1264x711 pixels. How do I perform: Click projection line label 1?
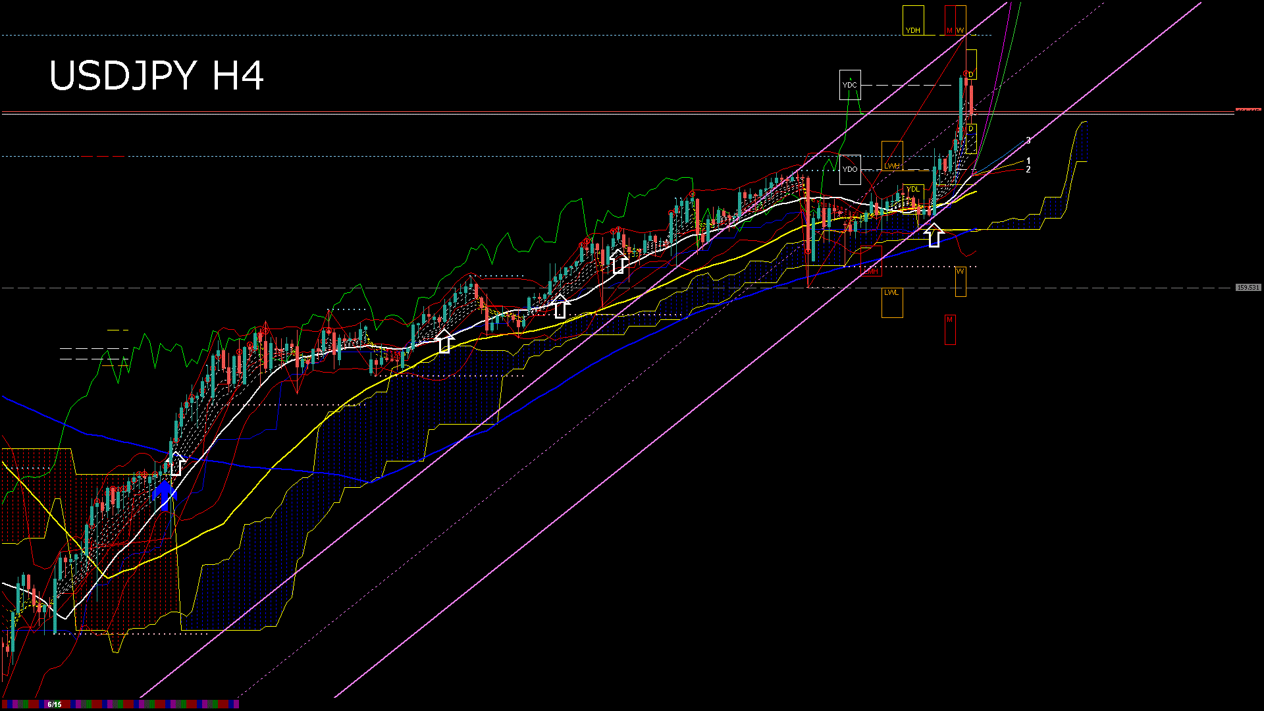(x=1028, y=161)
